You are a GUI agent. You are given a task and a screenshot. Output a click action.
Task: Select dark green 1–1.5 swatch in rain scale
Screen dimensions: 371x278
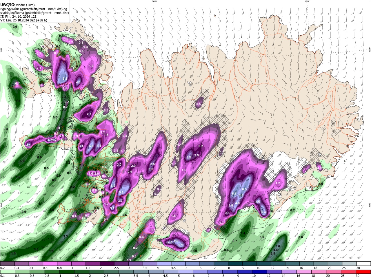66,272
